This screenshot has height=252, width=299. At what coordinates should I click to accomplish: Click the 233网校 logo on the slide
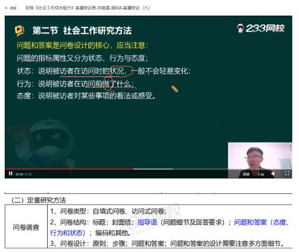coord(261,29)
